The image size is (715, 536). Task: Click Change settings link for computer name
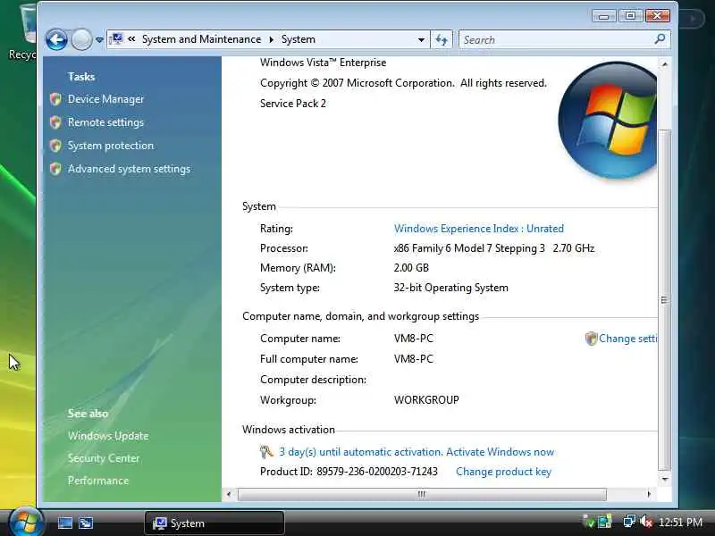coord(627,339)
